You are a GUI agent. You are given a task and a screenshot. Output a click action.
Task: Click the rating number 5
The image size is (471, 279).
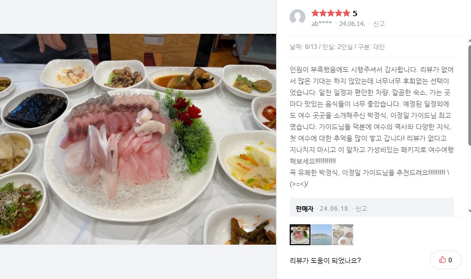(355, 14)
